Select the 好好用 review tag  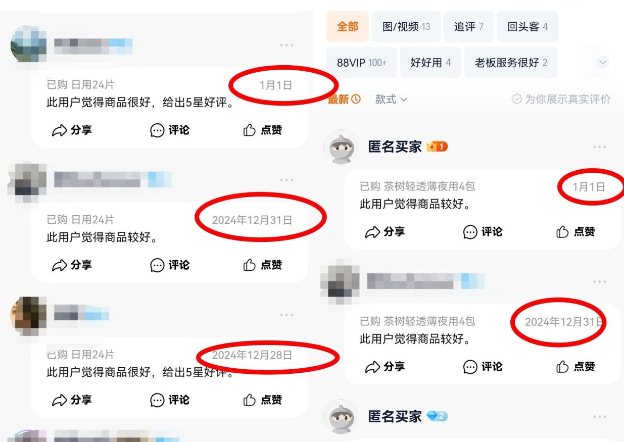pos(430,63)
